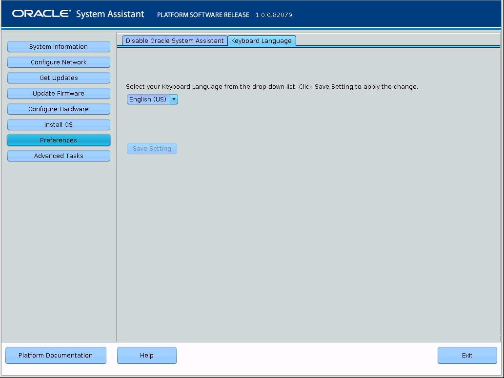Screen dimensions: 504x378
Task: Click the Oracle System Assistant logo
Action: click(78, 14)
